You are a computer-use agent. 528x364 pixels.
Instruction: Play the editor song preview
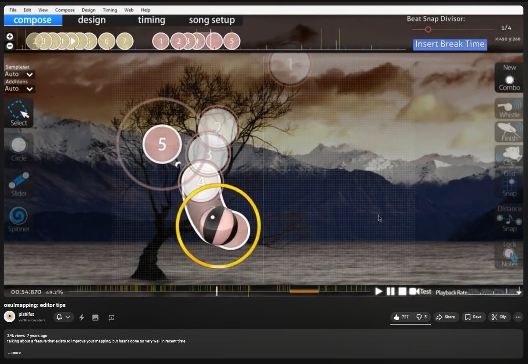tap(378, 291)
